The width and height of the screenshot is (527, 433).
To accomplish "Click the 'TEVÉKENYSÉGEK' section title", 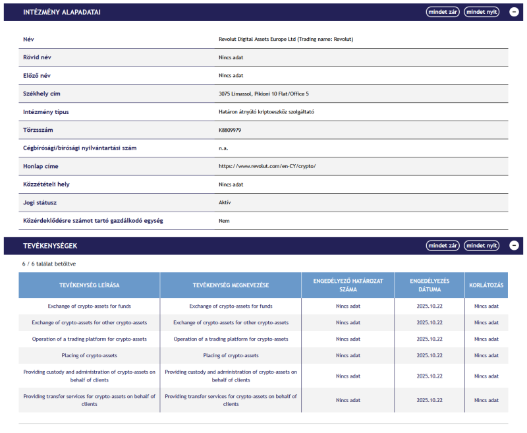I will coord(50,246).
